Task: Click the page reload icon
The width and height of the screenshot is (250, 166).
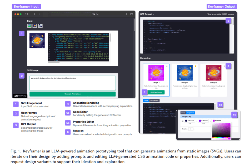Action: pyautogui.click(x=97, y=14)
